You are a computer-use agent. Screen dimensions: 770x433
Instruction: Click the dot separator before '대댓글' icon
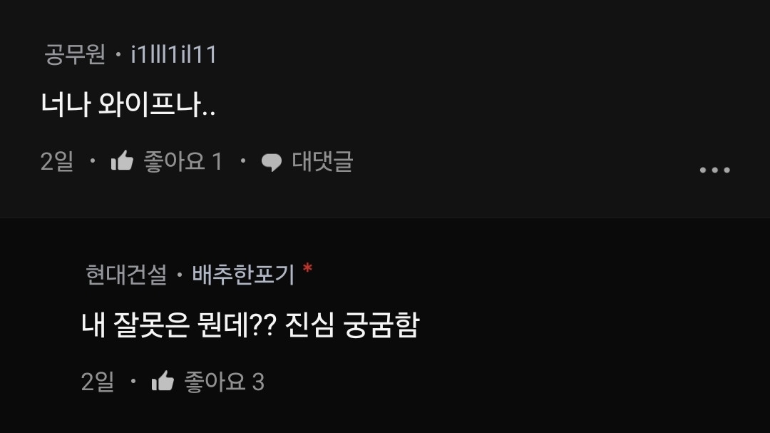click(x=242, y=161)
